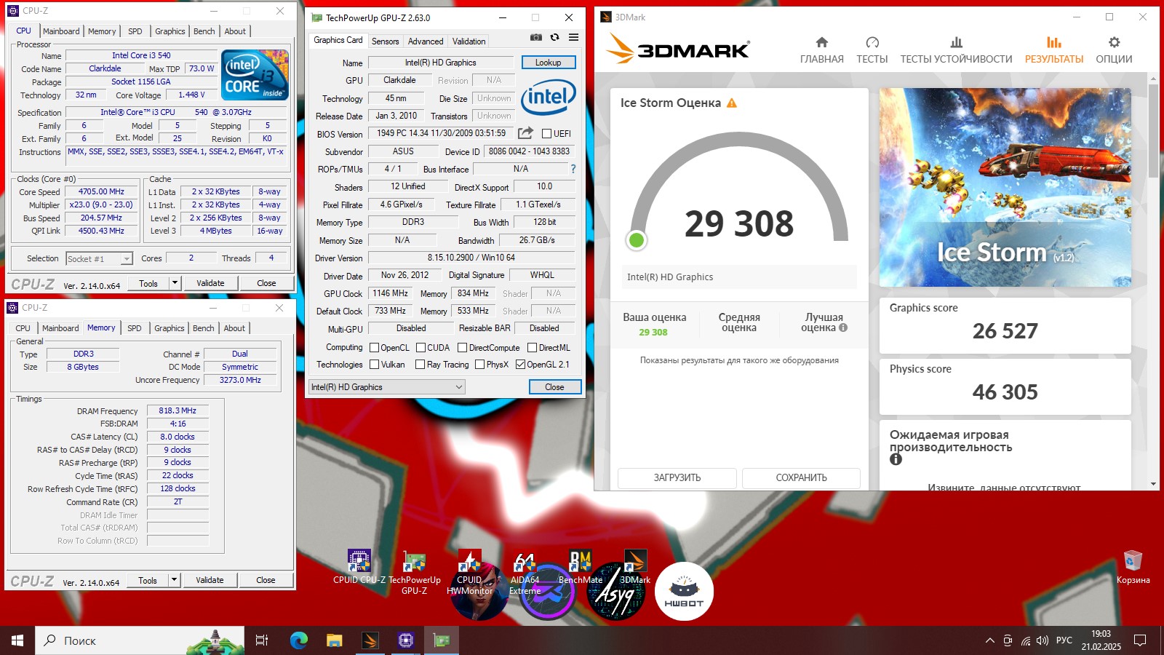Show hidden system tray icons
Screen dimensions: 1164x655
[989, 640]
